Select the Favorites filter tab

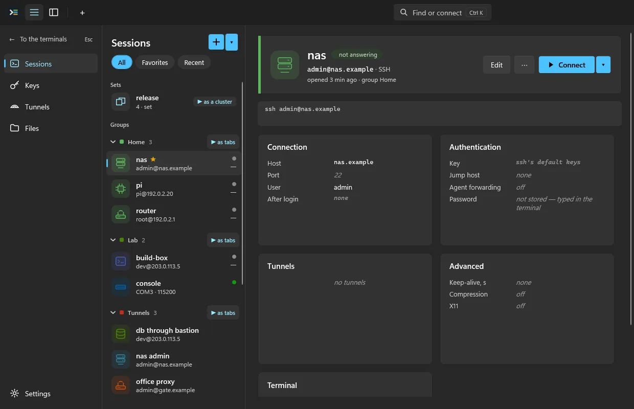[x=155, y=62]
